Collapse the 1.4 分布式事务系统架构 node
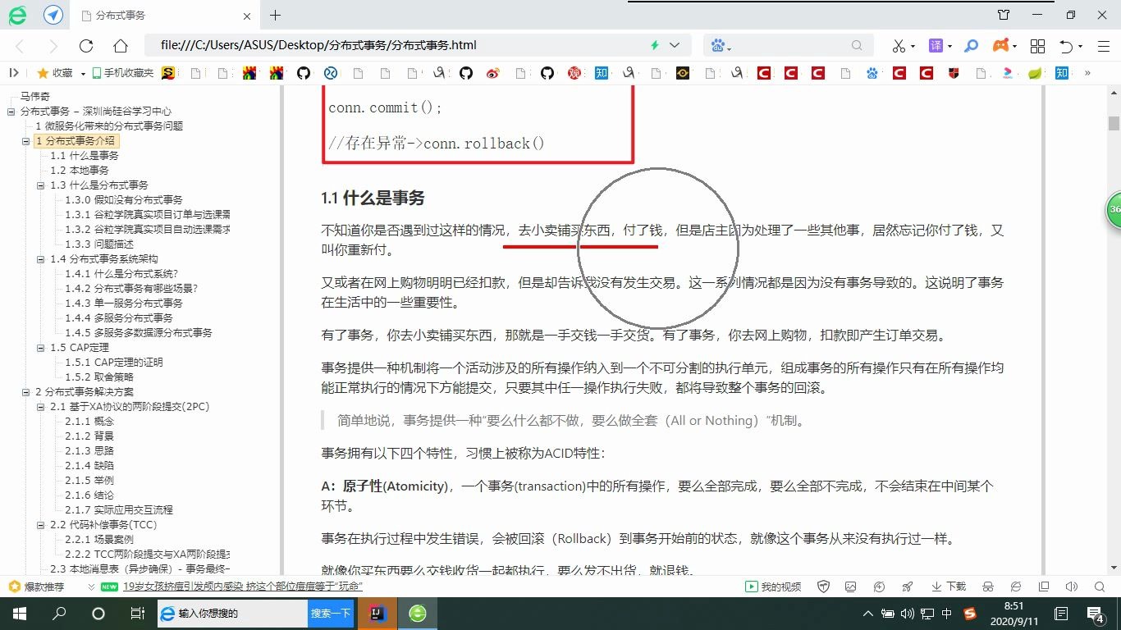This screenshot has height=630, width=1121. pyautogui.click(x=41, y=259)
